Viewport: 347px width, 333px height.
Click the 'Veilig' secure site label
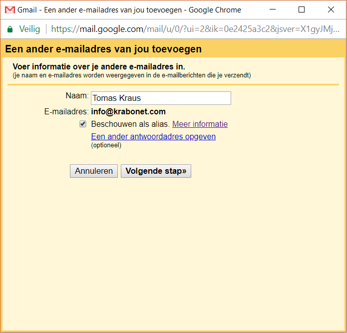coord(29,29)
